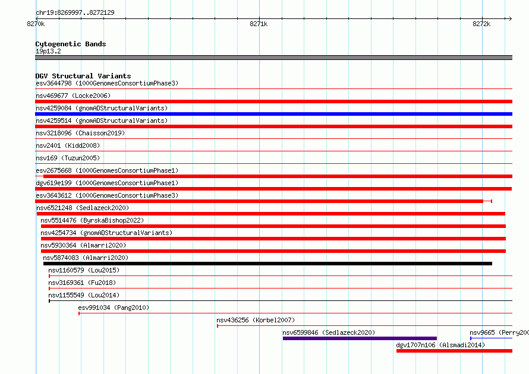Click esv991034 (Pang2010) label
Image resolution: width=529 pixels, height=374 pixels.
point(114,308)
